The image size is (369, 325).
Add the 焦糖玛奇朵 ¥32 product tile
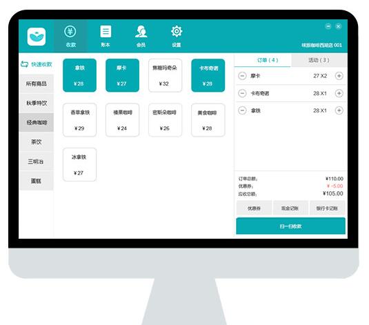(165, 75)
